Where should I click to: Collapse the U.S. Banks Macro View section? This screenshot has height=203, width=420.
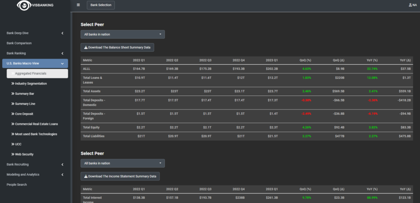click(62, 64)
